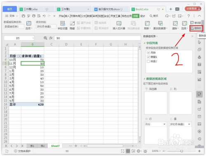Click the zoom slider in the status bar
The height and width of the screenshot is (156, 206).
tap(182, 151)
